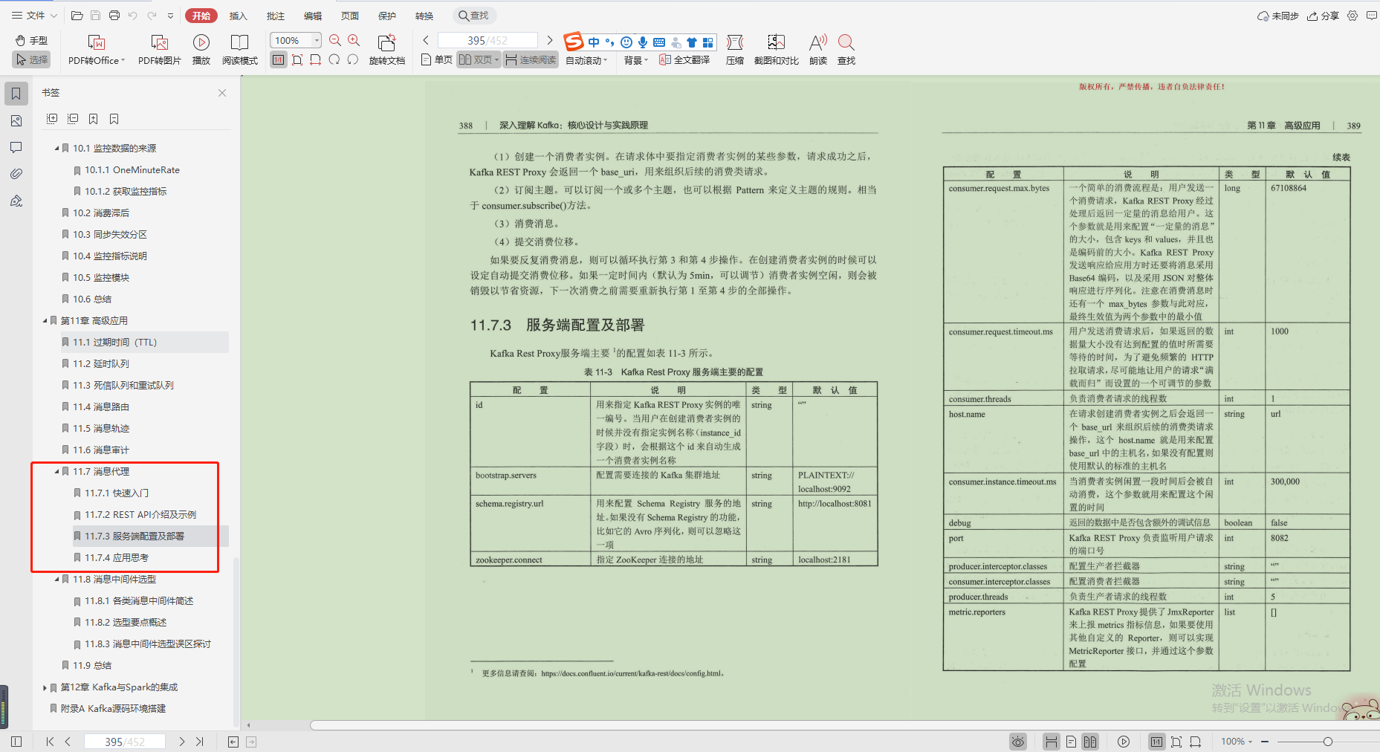Collapse the 11.8 消息中间件选型 bookmark
The image size is (1380, 752).
click(56, 580)
